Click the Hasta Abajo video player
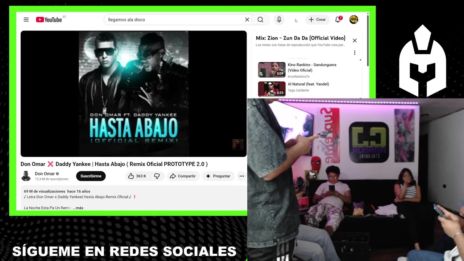The image size is (464, 261). pyautogui.click(x=133, y=94)
